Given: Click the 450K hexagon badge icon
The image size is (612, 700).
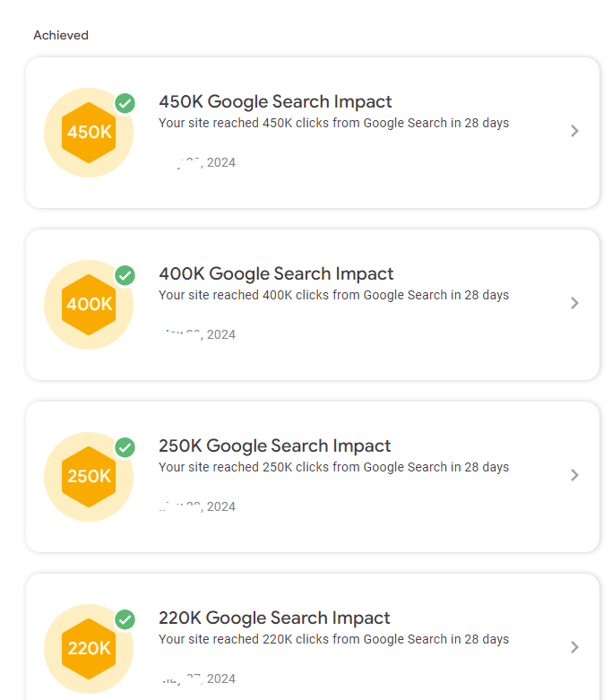Looking at the screenshot, I should pyautogui.click(x=89, y=133).
